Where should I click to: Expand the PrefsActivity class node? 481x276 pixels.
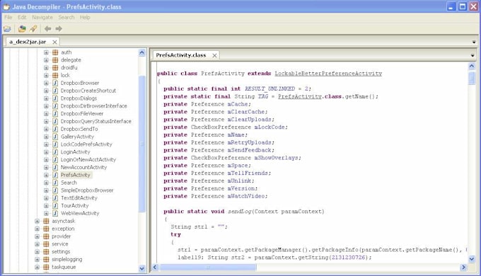pos(46,175)
